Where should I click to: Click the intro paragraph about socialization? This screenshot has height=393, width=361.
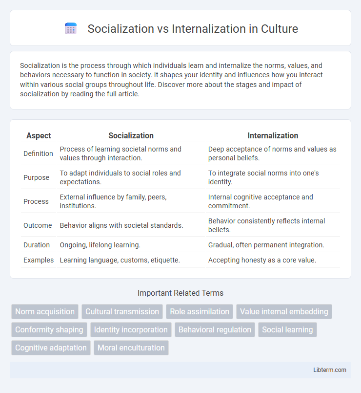click(171, 80)
